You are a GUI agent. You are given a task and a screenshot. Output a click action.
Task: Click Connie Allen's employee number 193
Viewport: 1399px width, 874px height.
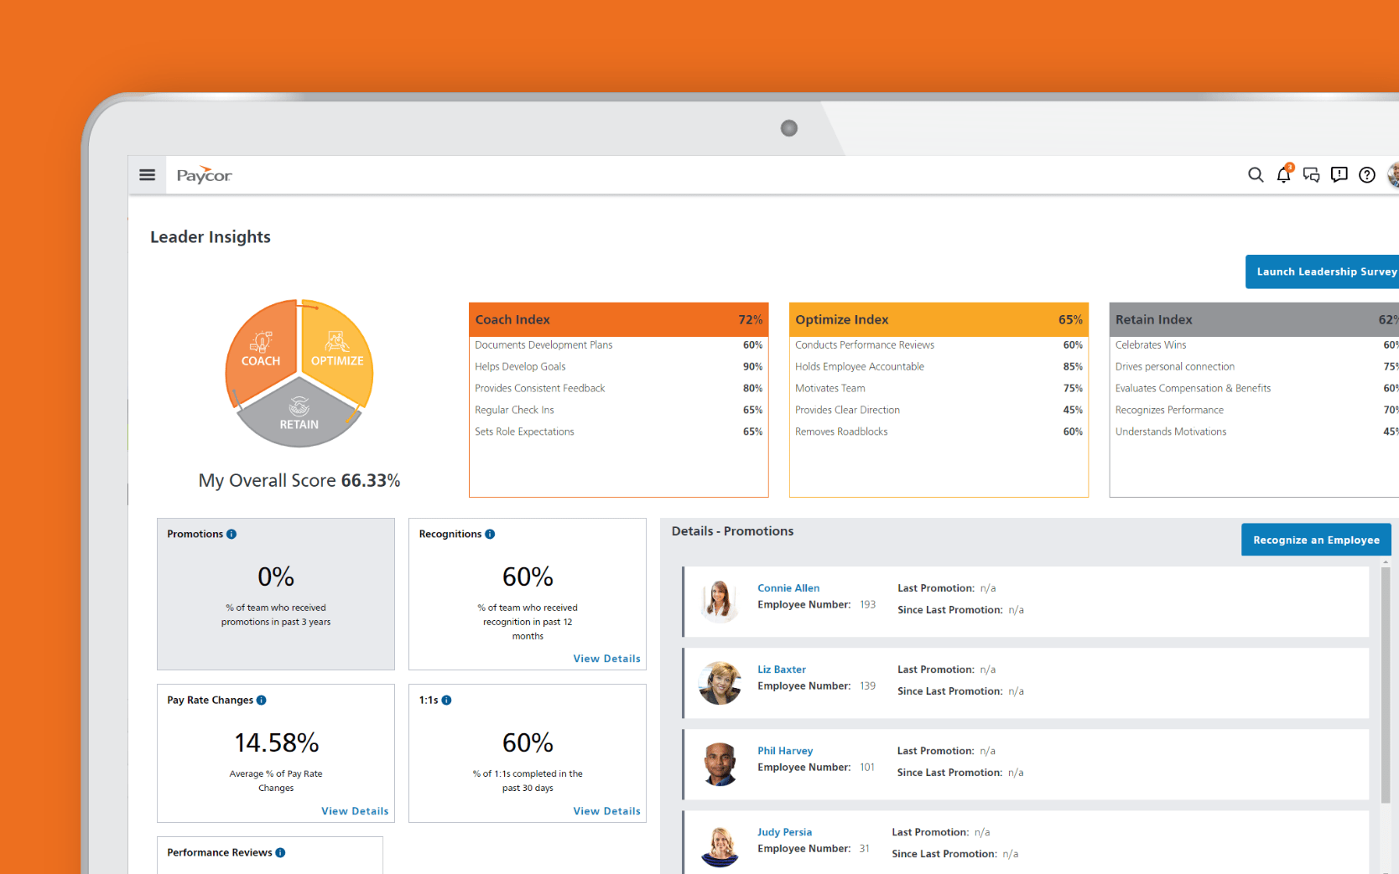point(867,605)
